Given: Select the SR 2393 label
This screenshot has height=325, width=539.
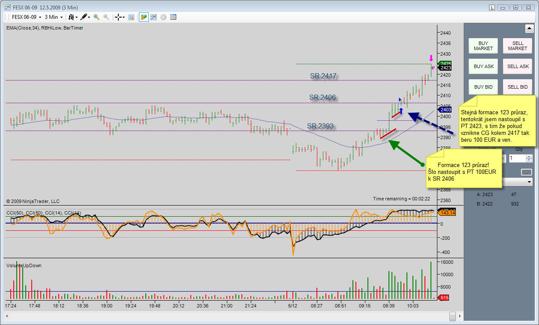Looking at the screenshot, I should tap(320, 126).
